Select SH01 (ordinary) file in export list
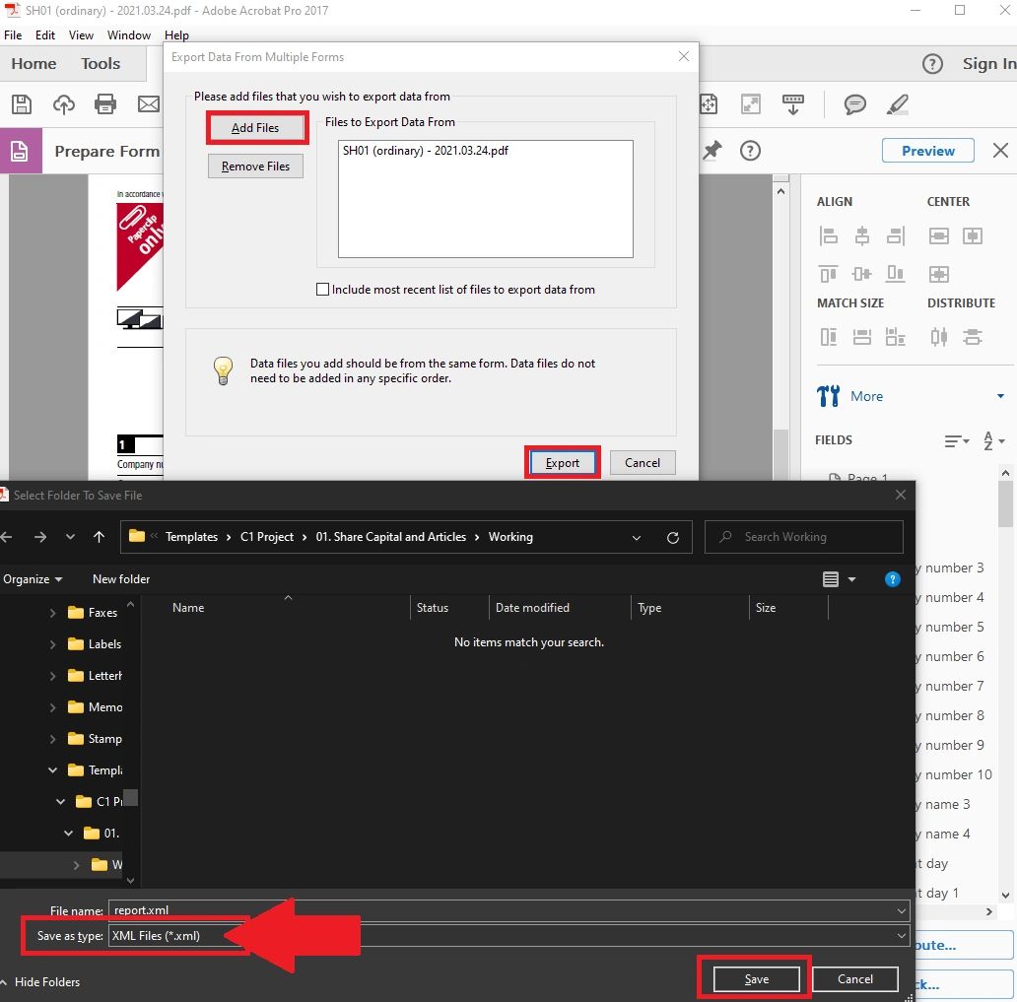The height and width of the screenshot is (1002, 1017). (426, 151)
